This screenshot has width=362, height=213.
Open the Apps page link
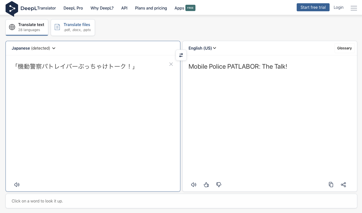179,8
